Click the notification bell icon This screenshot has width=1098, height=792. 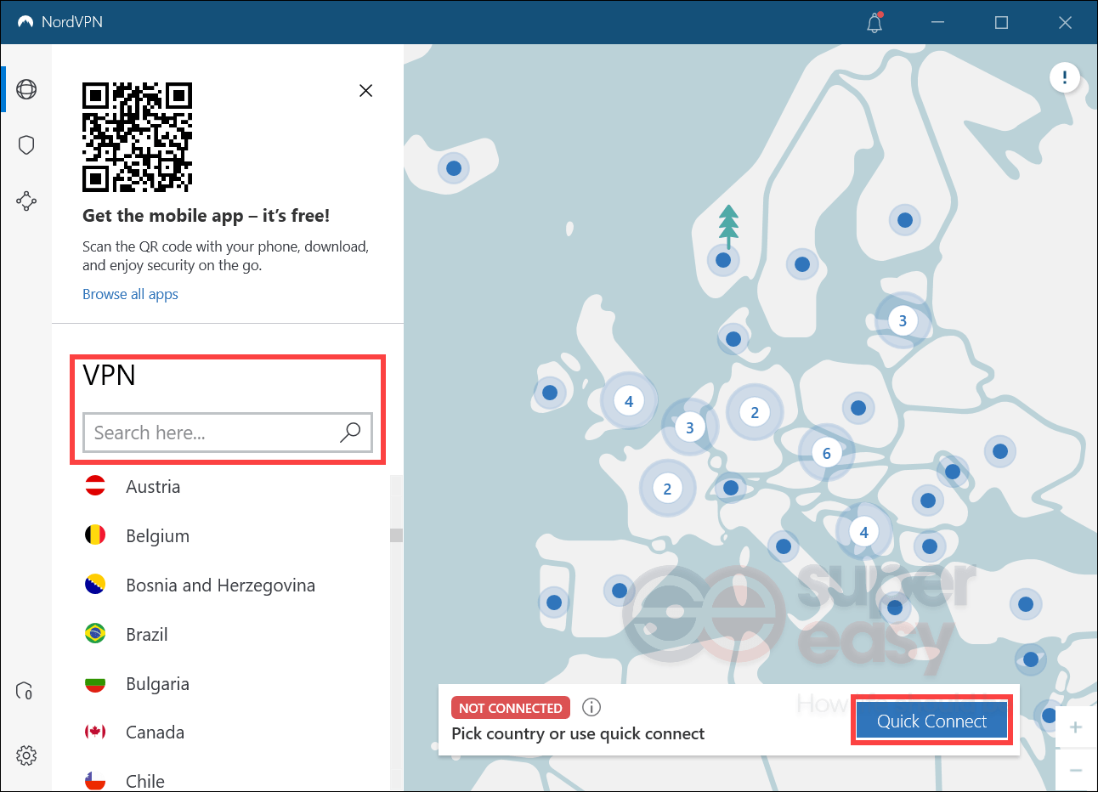pos(874,23)
